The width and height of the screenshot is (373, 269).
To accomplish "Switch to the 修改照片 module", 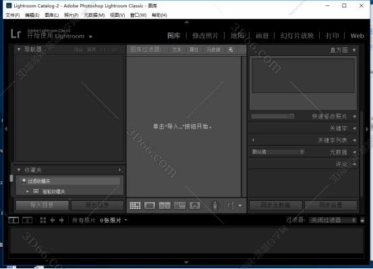I will (205, 36).
